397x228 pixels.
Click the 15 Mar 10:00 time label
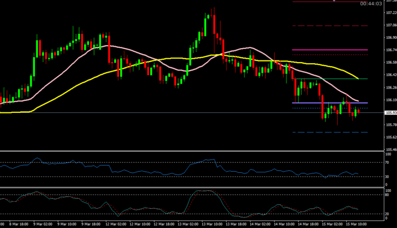(x=357, y=225)
